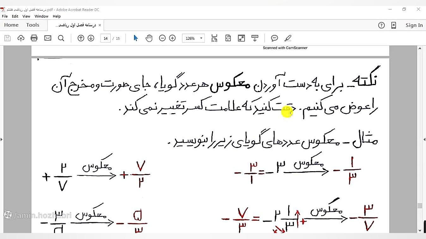Open the Help menu
Image resolution: width=426 pixels, height=239 pixels.
(57, 16)
